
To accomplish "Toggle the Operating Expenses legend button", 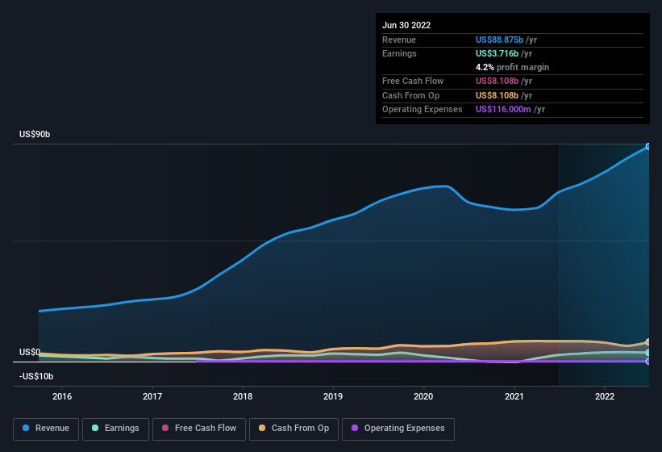I will pos(398,429).
